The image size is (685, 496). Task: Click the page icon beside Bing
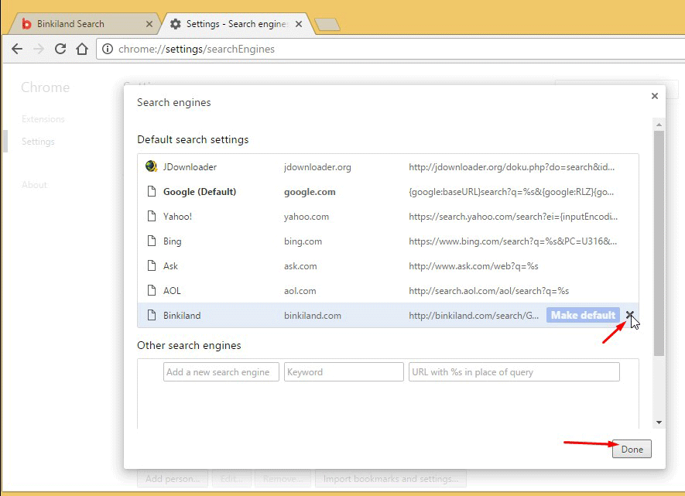[x=152, y=241]
